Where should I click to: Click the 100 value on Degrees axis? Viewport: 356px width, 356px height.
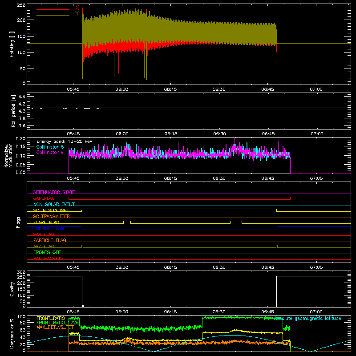coord(21,317)
